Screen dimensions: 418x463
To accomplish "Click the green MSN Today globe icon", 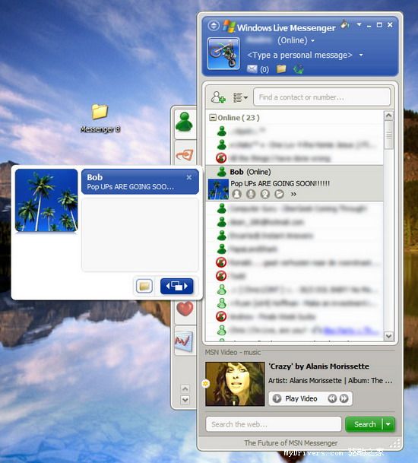I will [299, 68].
